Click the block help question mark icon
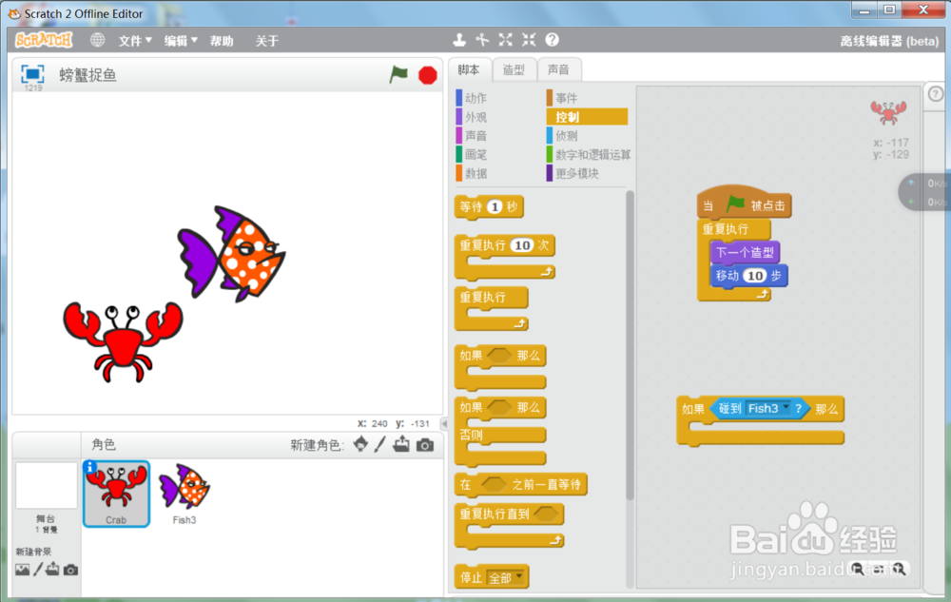Image resolution: width=951 pixels, height=602 pixels. click(553, 40)
